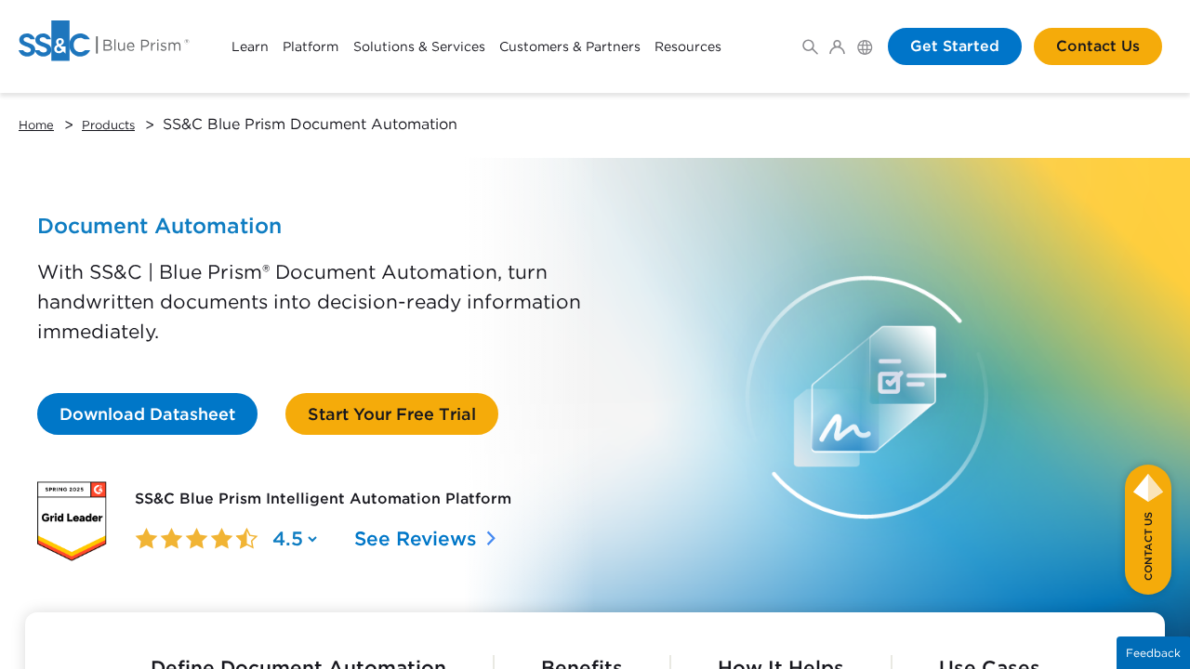Open the Platform menu
1190x669 pixels.
(311, 46)
